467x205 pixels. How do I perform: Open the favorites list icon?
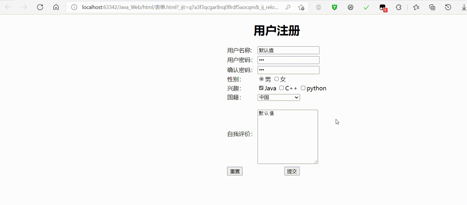click(416, 7)
